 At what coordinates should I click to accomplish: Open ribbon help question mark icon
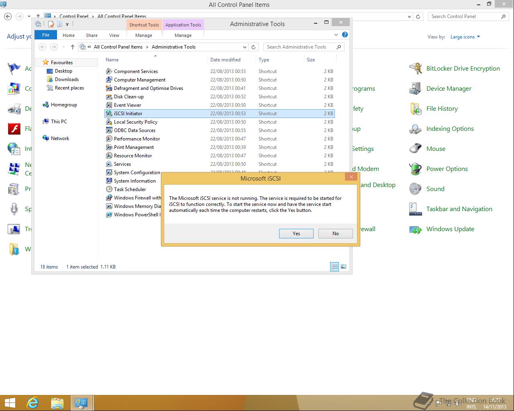tap(345, 35)
